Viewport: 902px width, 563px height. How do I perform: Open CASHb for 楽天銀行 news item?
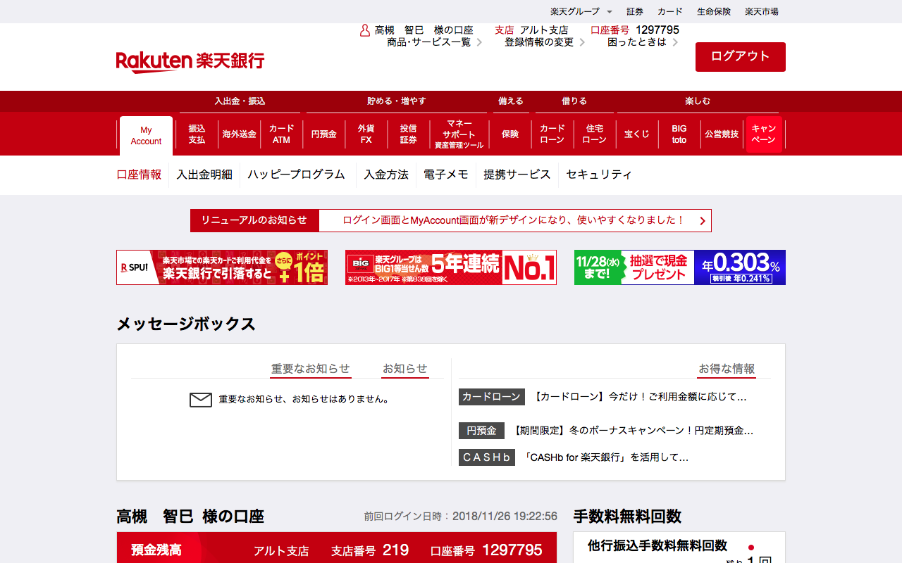point(606,457)
